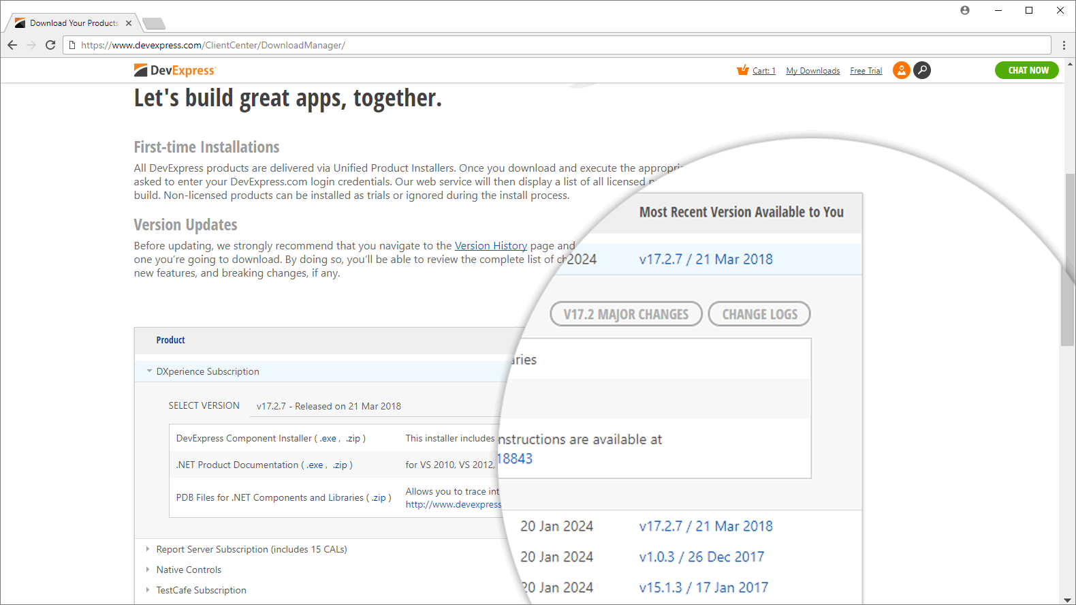Click the DevExpress logo

[x=174, y=70]
